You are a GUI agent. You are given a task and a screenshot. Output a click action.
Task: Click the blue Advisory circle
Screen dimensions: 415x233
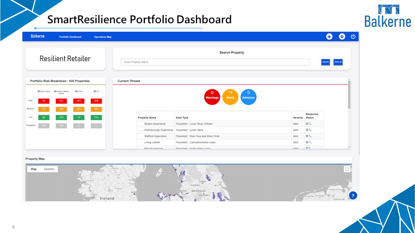click(x=248, y=97)
